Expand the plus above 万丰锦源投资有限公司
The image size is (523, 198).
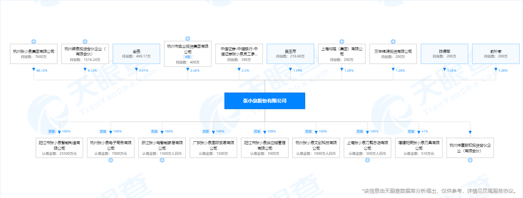pos(393,42)
